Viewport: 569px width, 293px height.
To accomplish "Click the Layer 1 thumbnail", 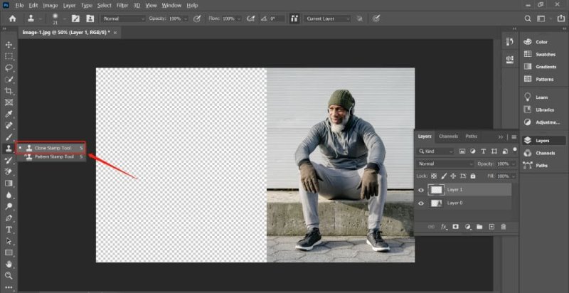I will pyautogui.click(x=436, y=190).
